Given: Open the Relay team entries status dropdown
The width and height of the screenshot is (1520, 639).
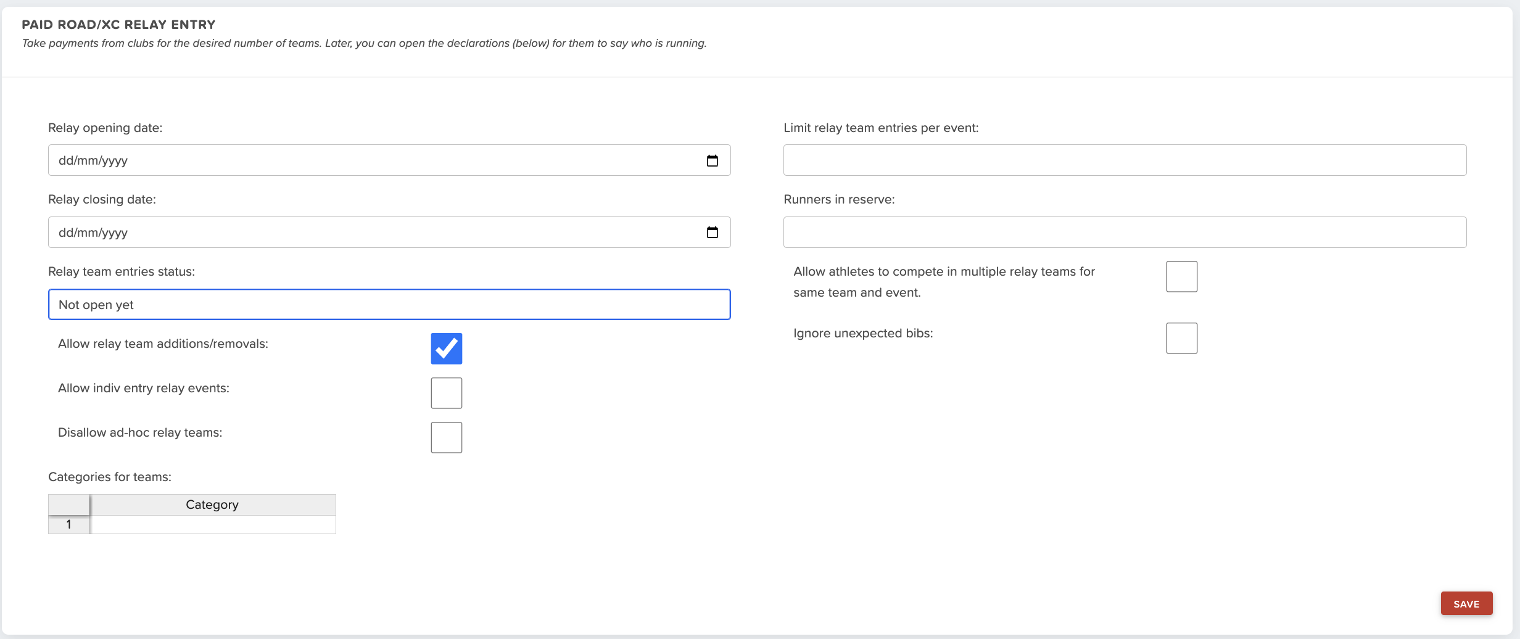Looking at the screenshot, I should [x=389, y=305].
